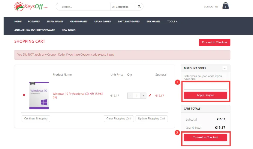Remove Windows 10 item with red X
This screenshot has width=253, height=149.
[24, 95]
